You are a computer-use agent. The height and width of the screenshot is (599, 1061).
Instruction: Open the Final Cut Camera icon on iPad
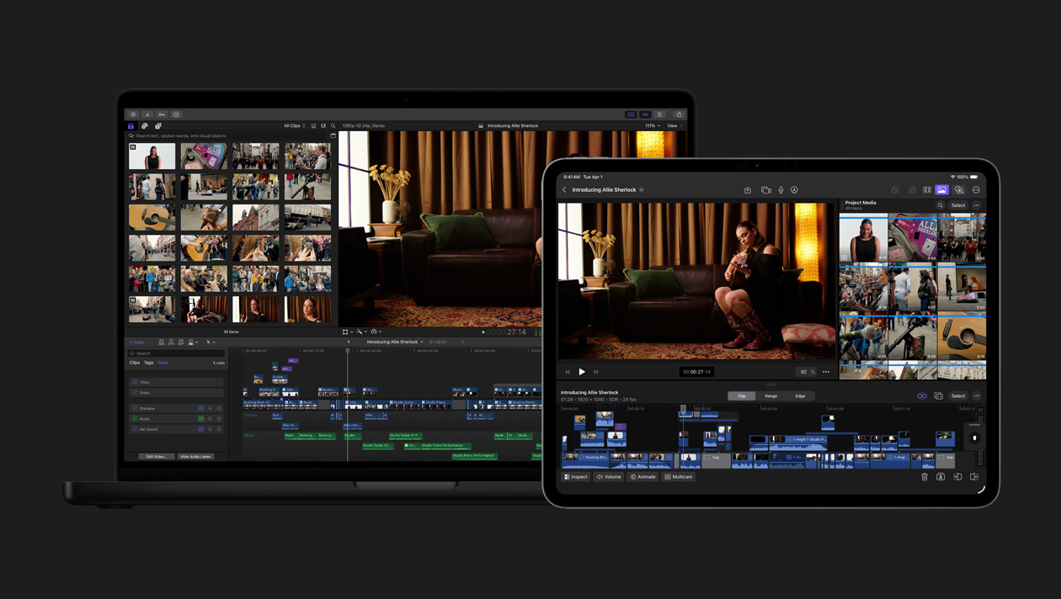coord(767,189)
